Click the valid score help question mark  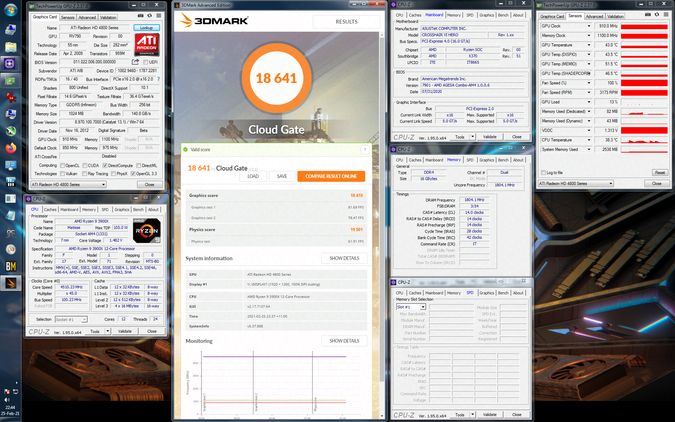click(x=365, y=149)
